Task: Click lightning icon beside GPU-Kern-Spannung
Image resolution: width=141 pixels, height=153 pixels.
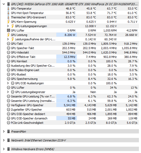Action: 9,22
